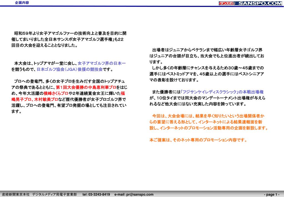The image size is (284, 197).
Task: Click blue text 日本ゴルフ協会(JGA)後援の競技会
Action: click(70, 69)
